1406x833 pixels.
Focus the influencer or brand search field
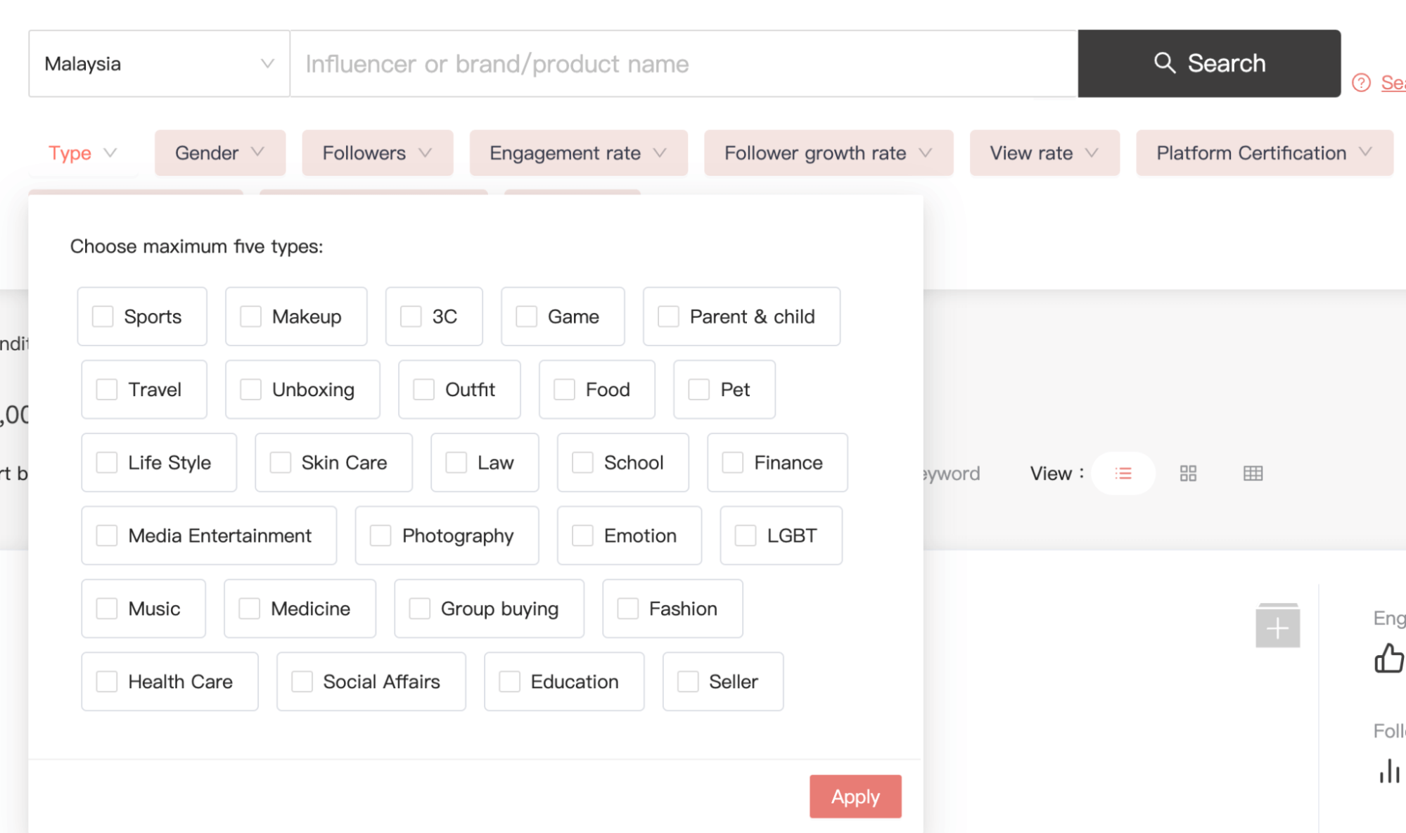point(684,63)
